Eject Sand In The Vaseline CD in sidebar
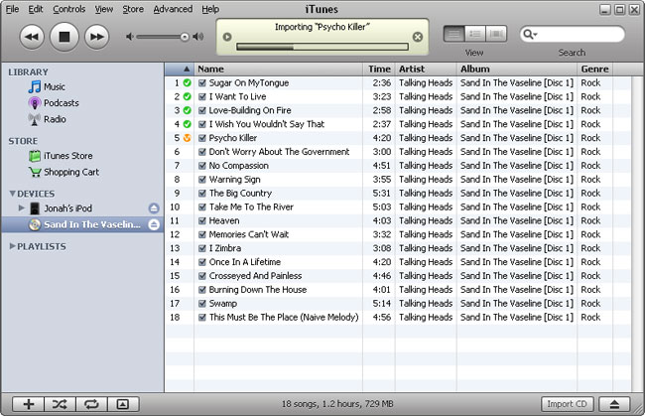 pyautogui.click(x=154, y=224)
